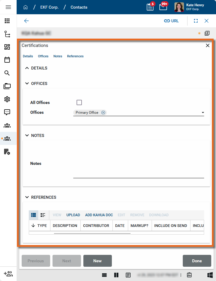The width and height of the screenshot is (216, 281).
Task: Open settings gear in sidebar
Action: [x=7, y=99]
